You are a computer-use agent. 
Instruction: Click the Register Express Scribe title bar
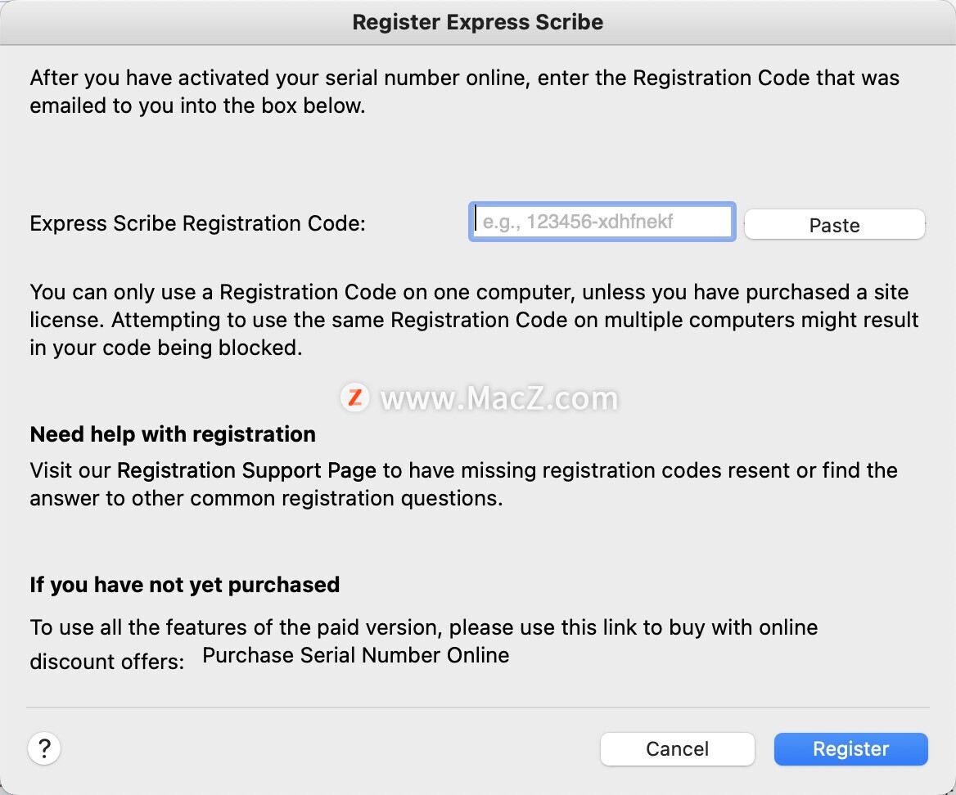[x=478, y=22]
